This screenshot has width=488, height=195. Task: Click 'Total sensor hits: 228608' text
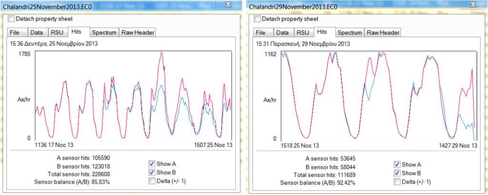[x=79, y=174]
